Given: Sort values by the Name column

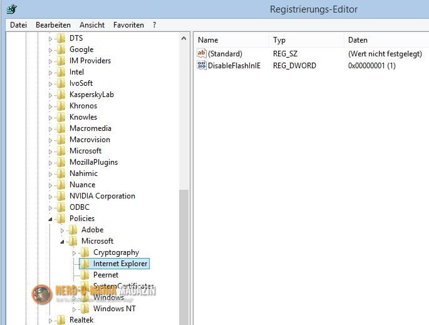Looking at the screenshot, I should [x=232, y=40].
